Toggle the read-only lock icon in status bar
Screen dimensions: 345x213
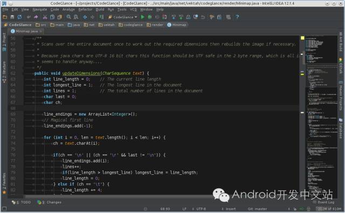pos(295,209)
